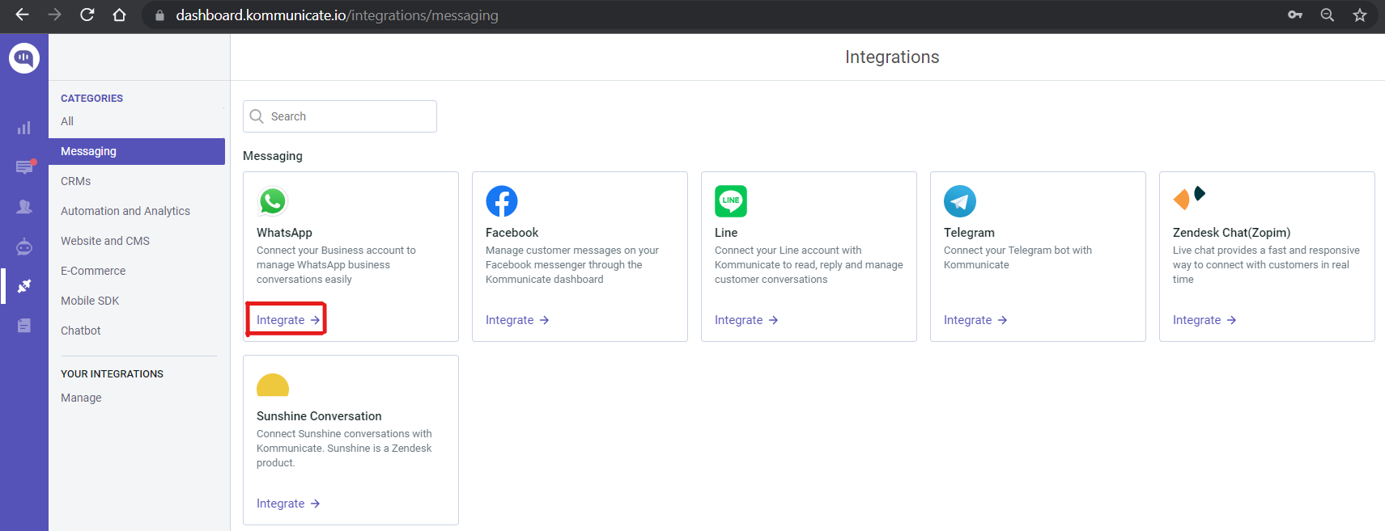Screen dimensions: 1385x531
Task: Open the users sidebar icon
Action: click(x=24, y=207)
